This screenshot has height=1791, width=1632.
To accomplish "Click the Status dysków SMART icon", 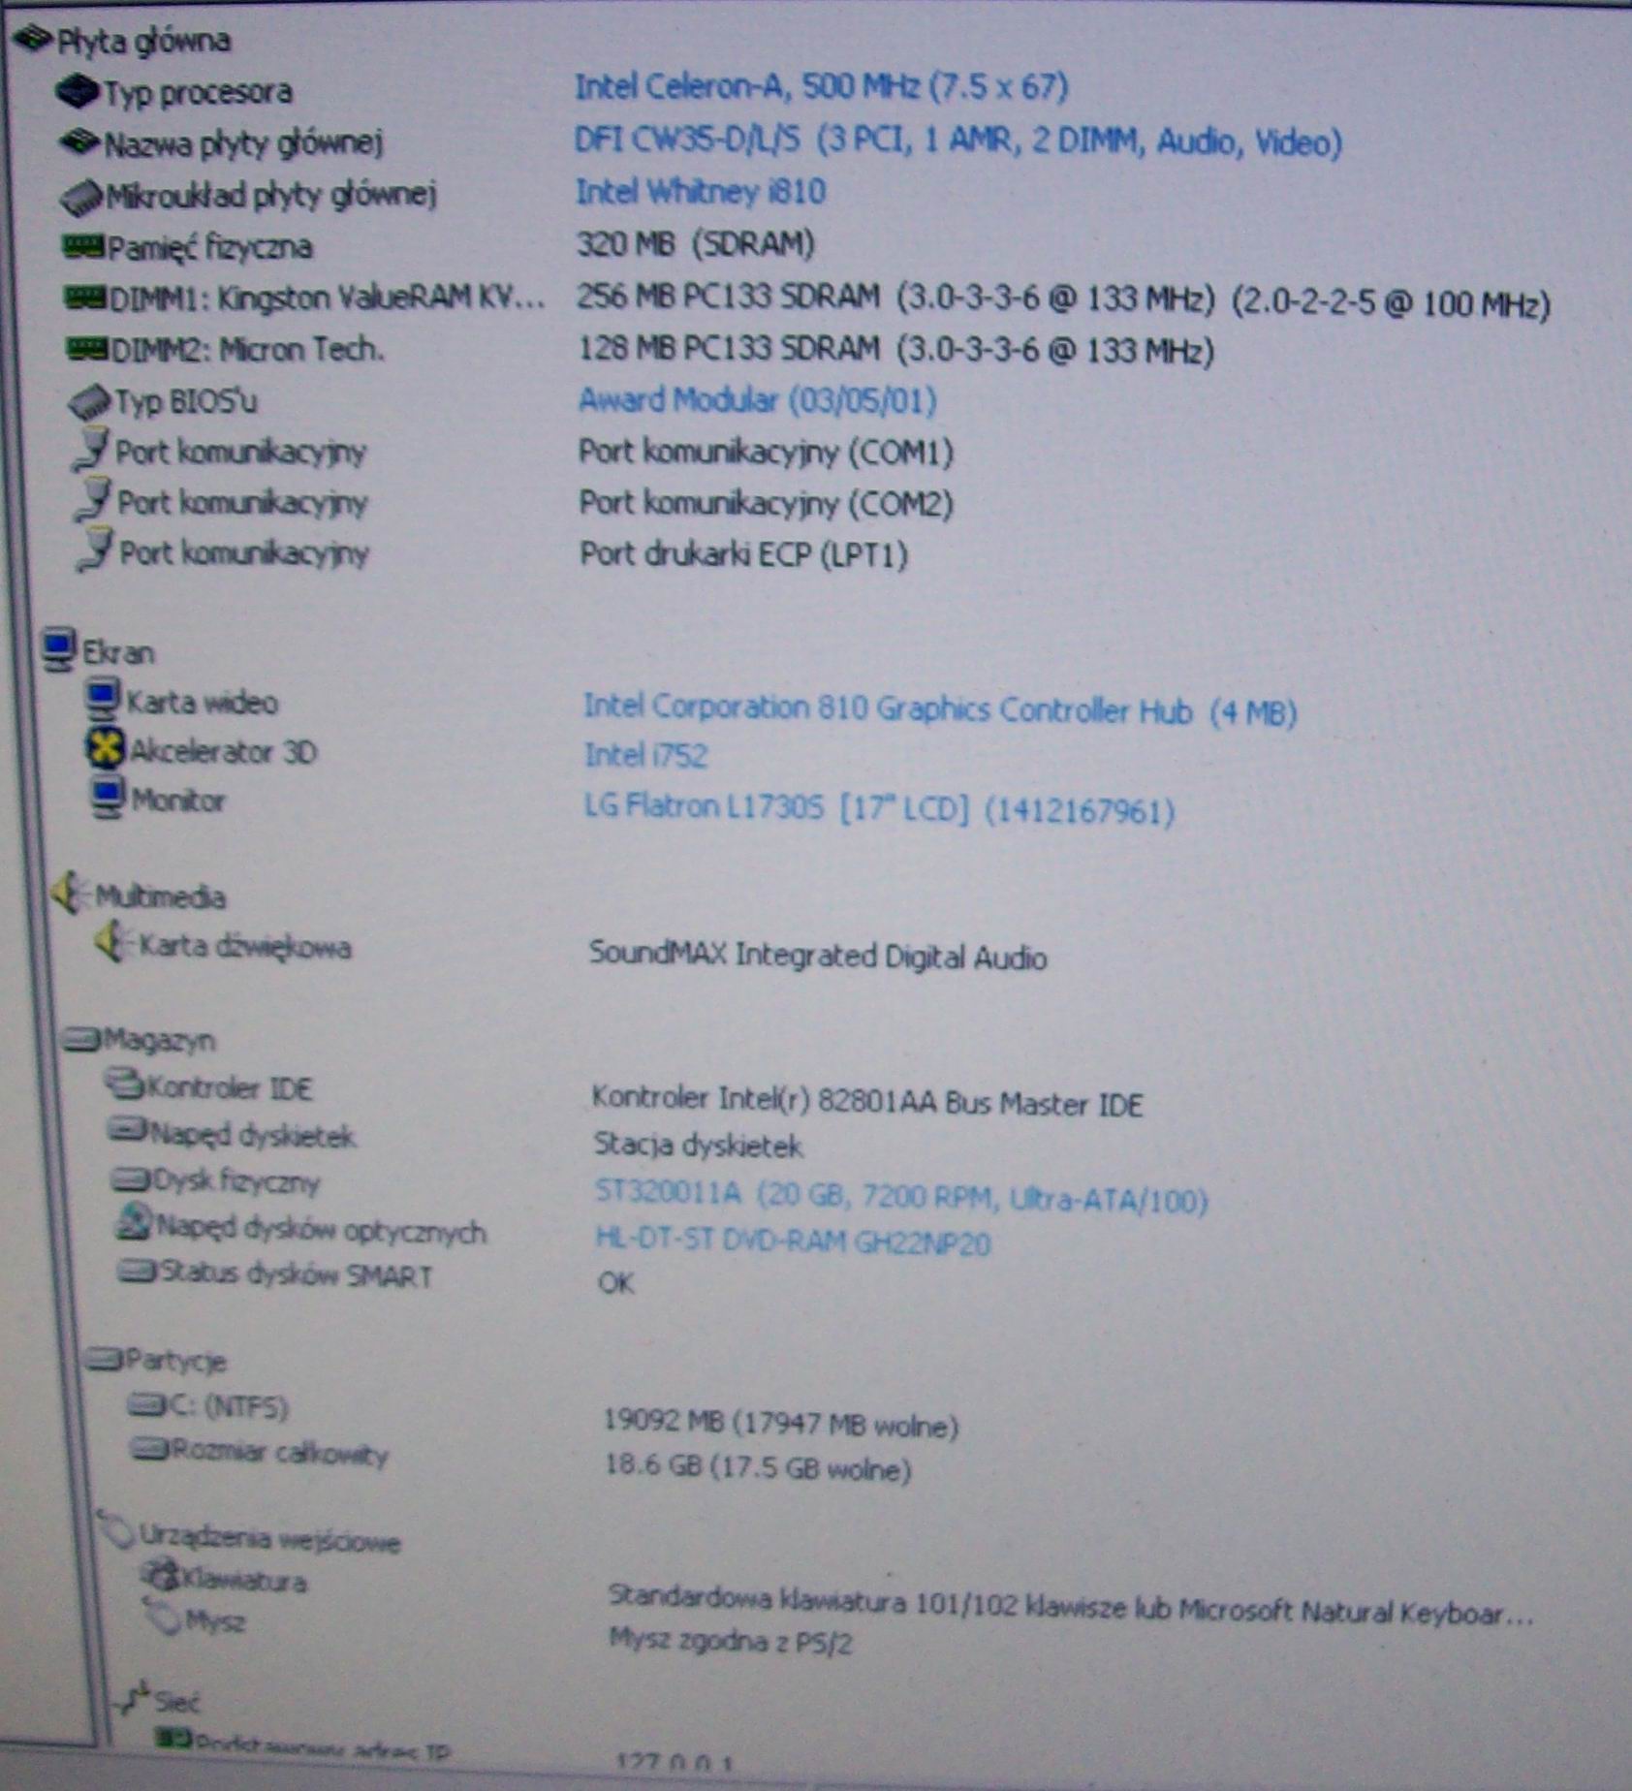I will 138,1271.
